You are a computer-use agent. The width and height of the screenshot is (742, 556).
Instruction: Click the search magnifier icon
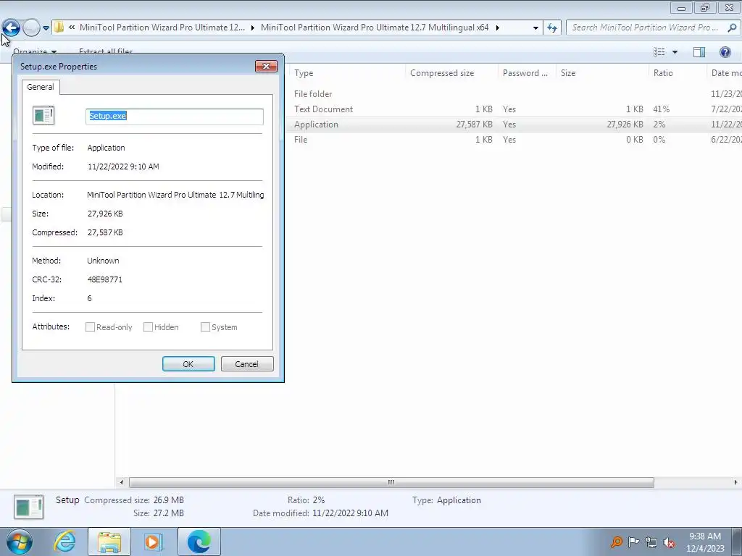(x=732, y=28)
